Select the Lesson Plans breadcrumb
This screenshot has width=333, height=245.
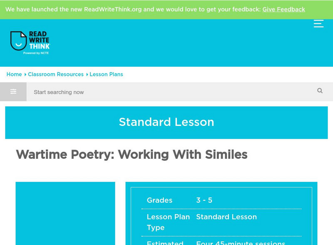click(106, 74)
